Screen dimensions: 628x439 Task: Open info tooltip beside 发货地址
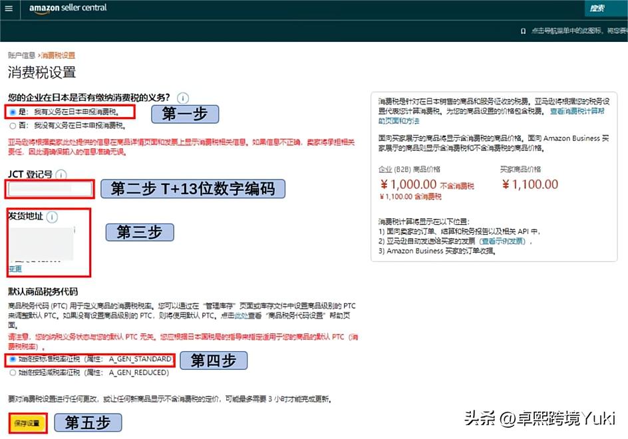click(51, 216)
